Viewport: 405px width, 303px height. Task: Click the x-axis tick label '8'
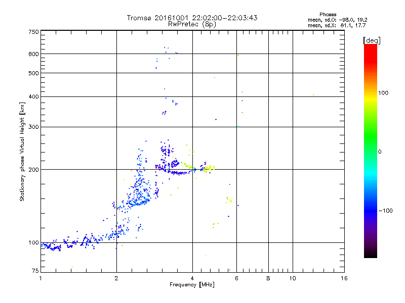268,278
